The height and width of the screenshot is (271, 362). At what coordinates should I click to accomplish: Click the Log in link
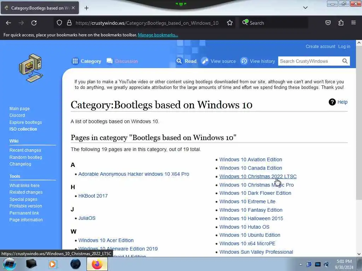pos(344,46)
